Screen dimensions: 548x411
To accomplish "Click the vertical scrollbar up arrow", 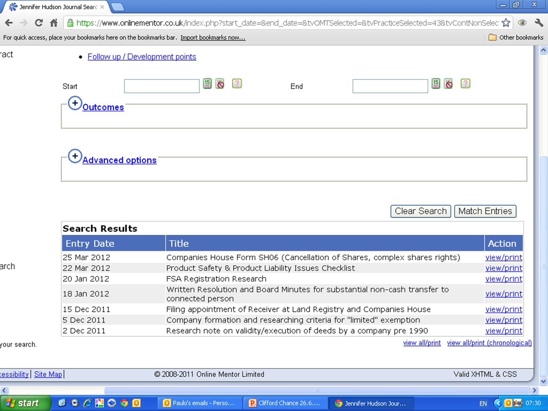I will point(544,50).
